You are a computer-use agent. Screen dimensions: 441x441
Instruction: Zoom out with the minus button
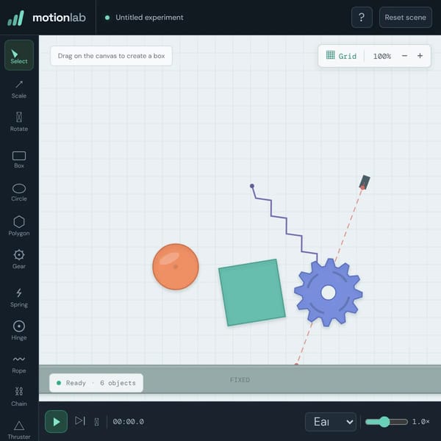404,56
